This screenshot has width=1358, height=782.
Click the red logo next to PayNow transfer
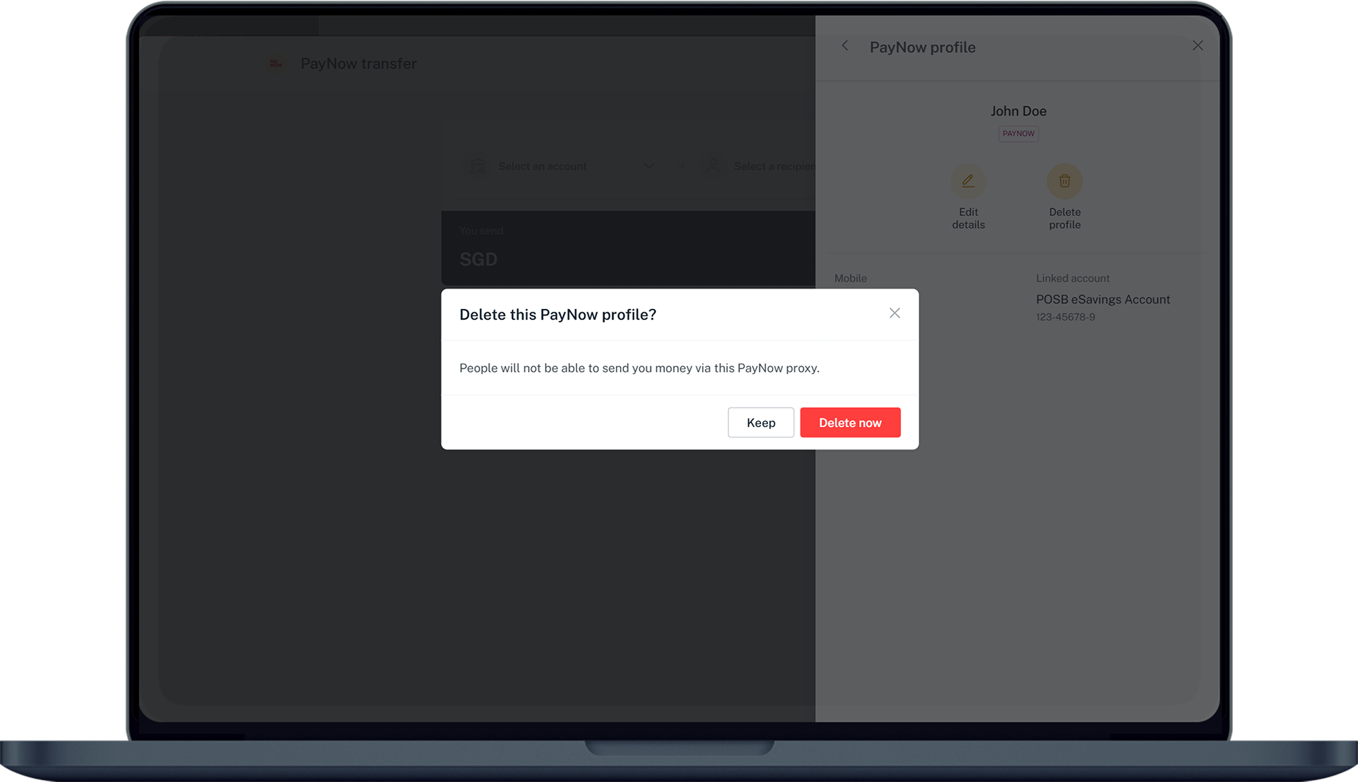pyautogui.click(x=276, y=63)
